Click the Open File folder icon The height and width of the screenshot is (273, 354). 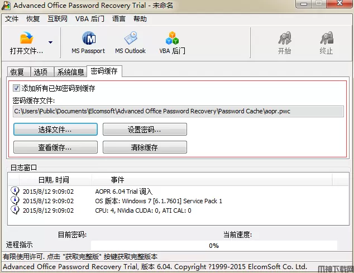(27, 38)
